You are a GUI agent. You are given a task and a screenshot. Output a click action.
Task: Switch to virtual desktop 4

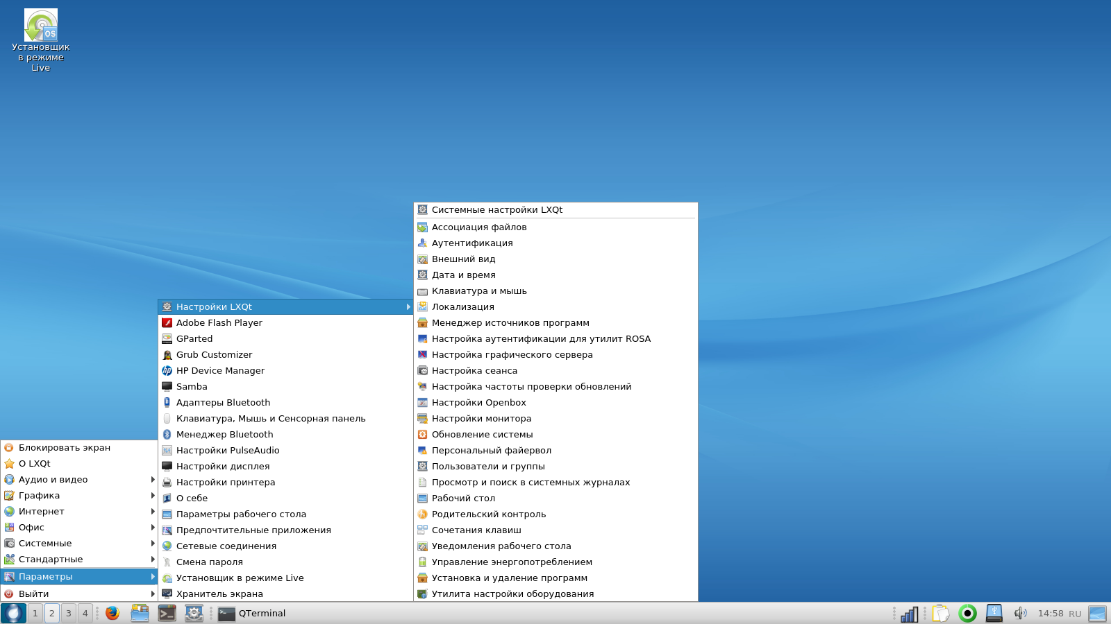click(85, 613)
